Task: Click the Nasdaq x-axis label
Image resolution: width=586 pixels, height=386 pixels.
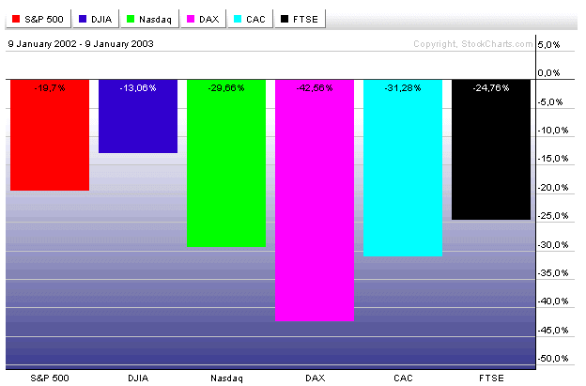Action: (x=226, y=378)
